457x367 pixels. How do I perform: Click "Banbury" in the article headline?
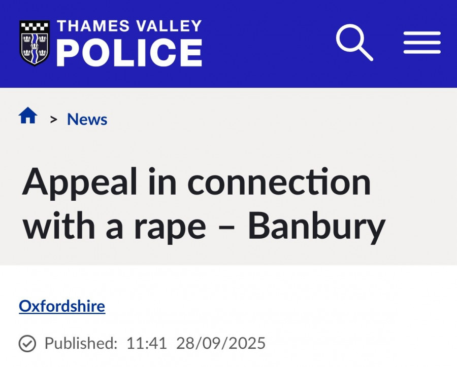[x=316, y=226]
